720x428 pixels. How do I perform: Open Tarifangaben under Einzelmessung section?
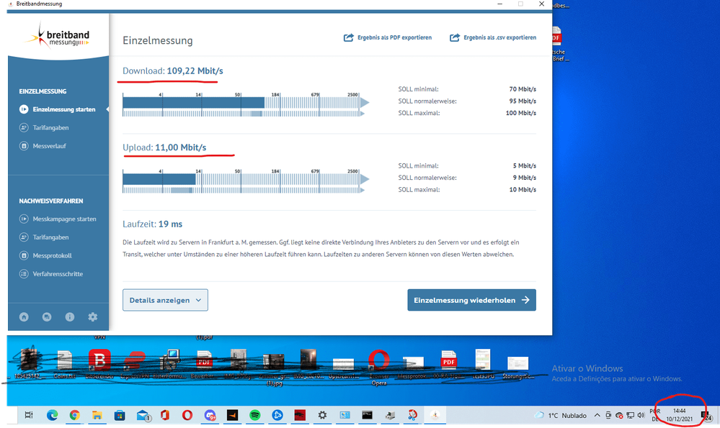(x=44, y=127)
